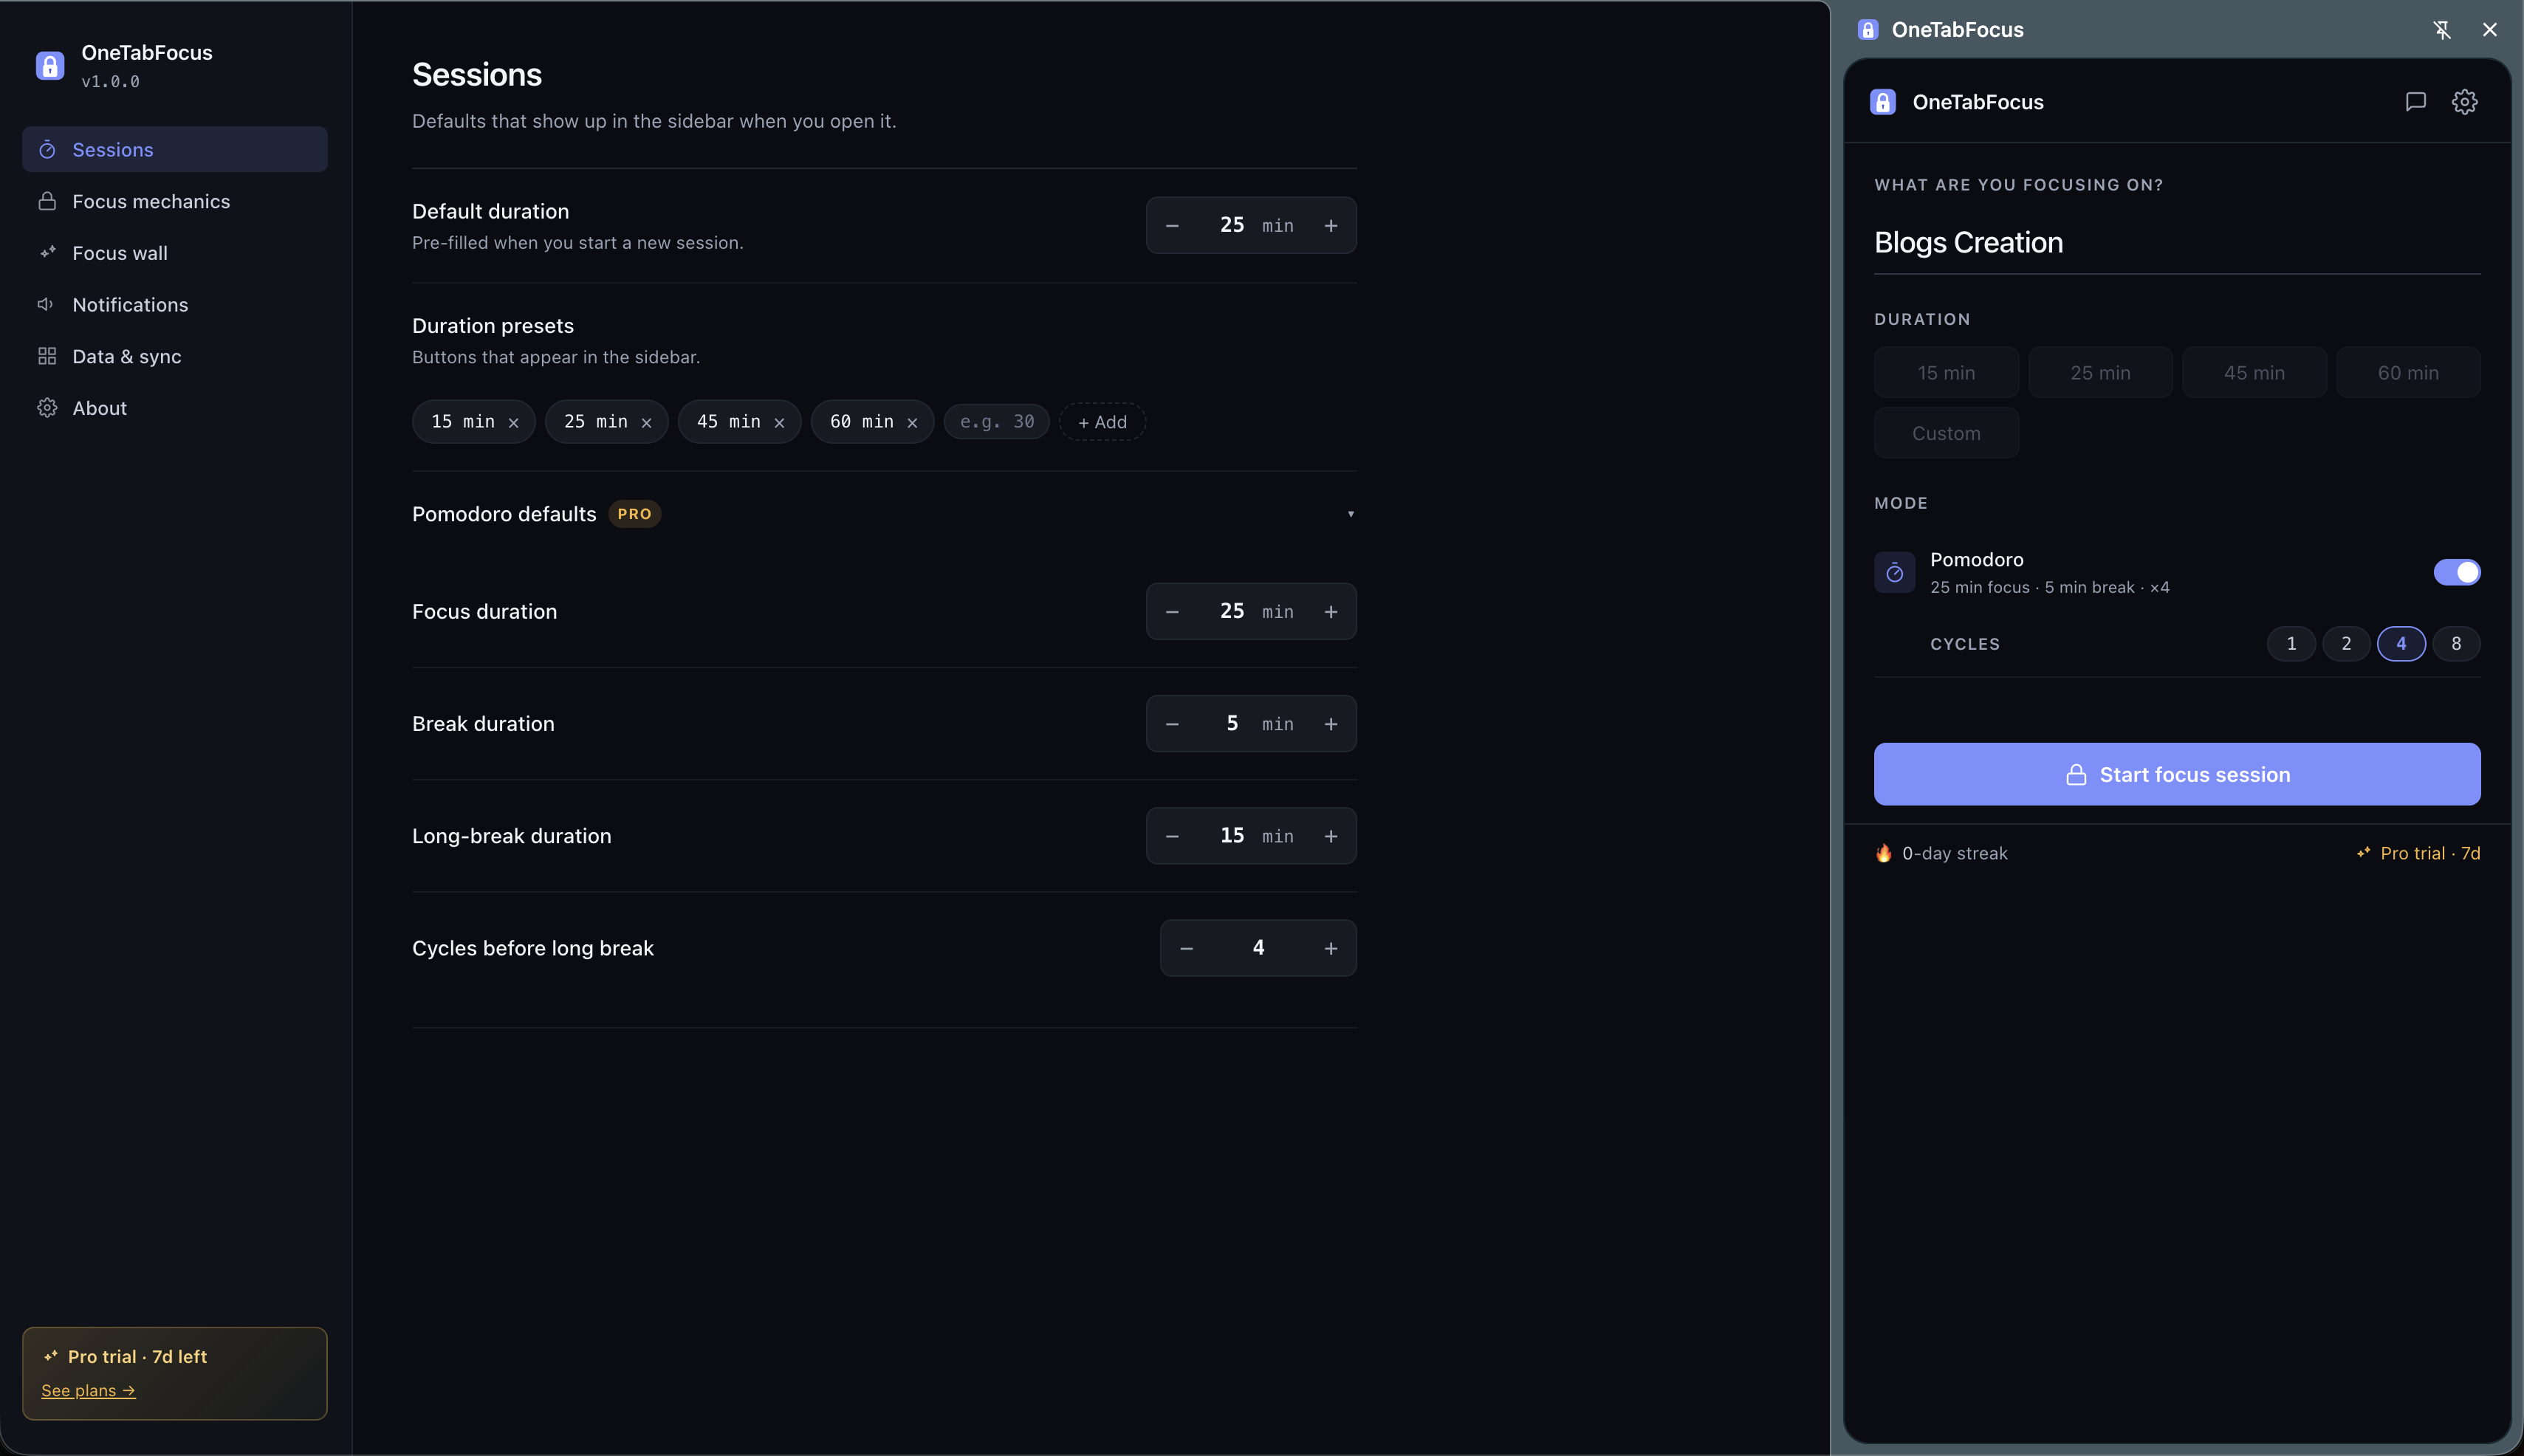Select 45 min duration in side panel
2524x1456 pixels.
2254,373
